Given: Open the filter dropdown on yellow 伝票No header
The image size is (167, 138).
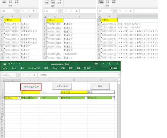Looking at the screenshot, I should coord(19,98).
